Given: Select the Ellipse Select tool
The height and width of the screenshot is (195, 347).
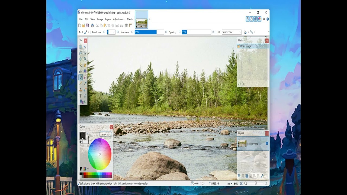Looking at the screenshot, I should pos(81,59).
